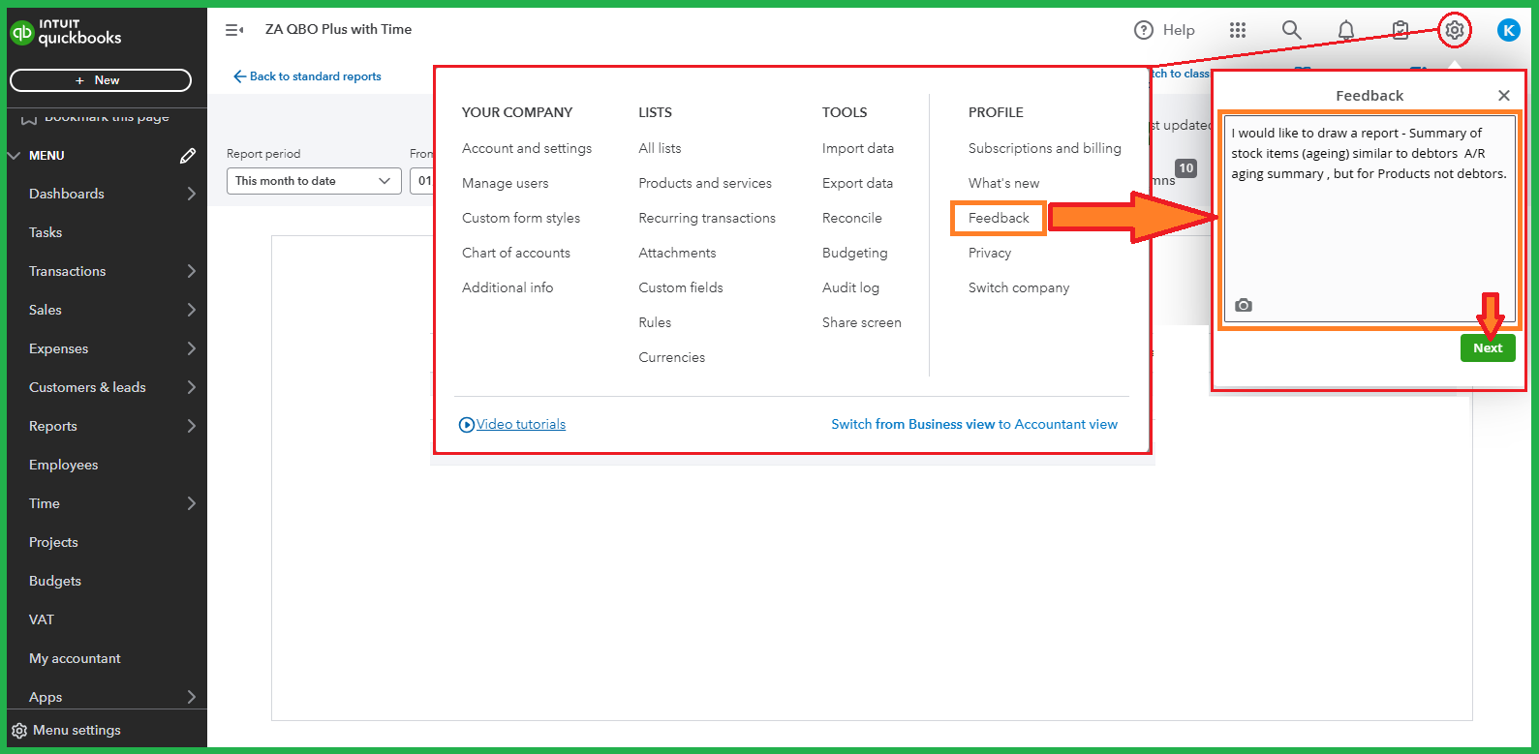The width and height of the screenshot is (1539, 754).
Task: Open Recurring transactions
Action: (x=707, y=218)
